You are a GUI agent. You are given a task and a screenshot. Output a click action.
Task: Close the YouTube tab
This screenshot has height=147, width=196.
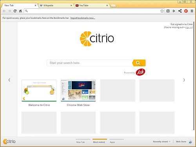click(107, 5)
